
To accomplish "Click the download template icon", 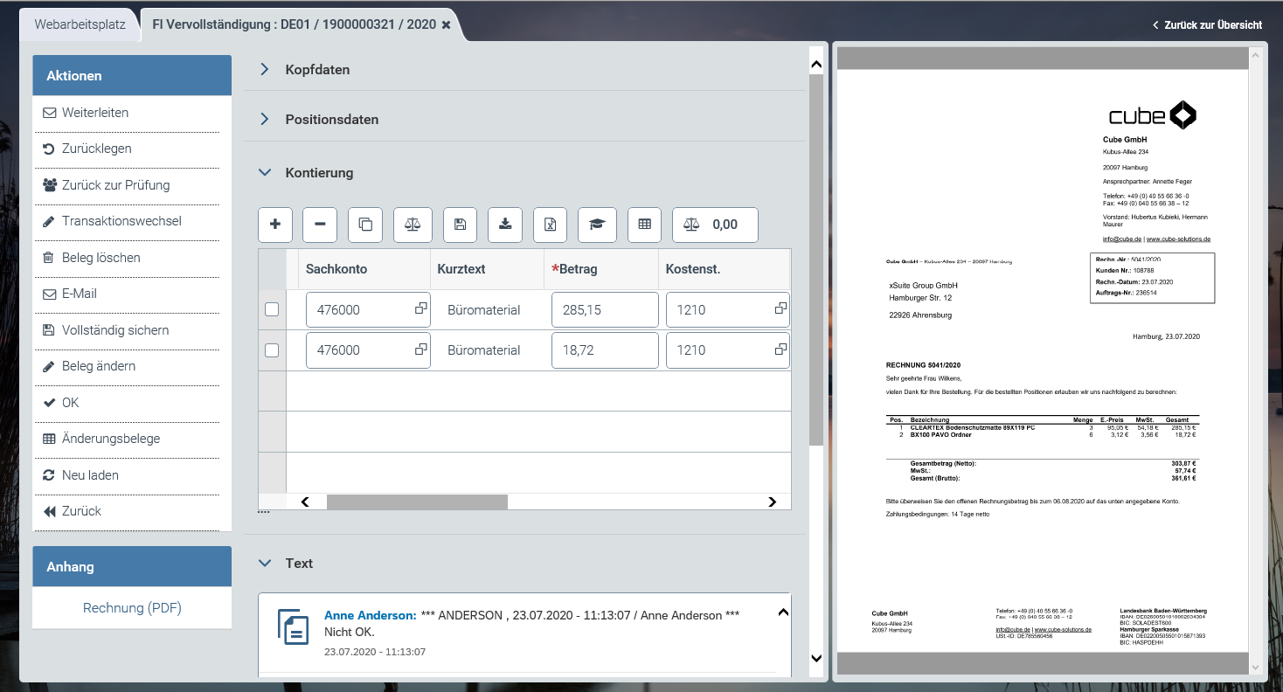I will 505,225.
